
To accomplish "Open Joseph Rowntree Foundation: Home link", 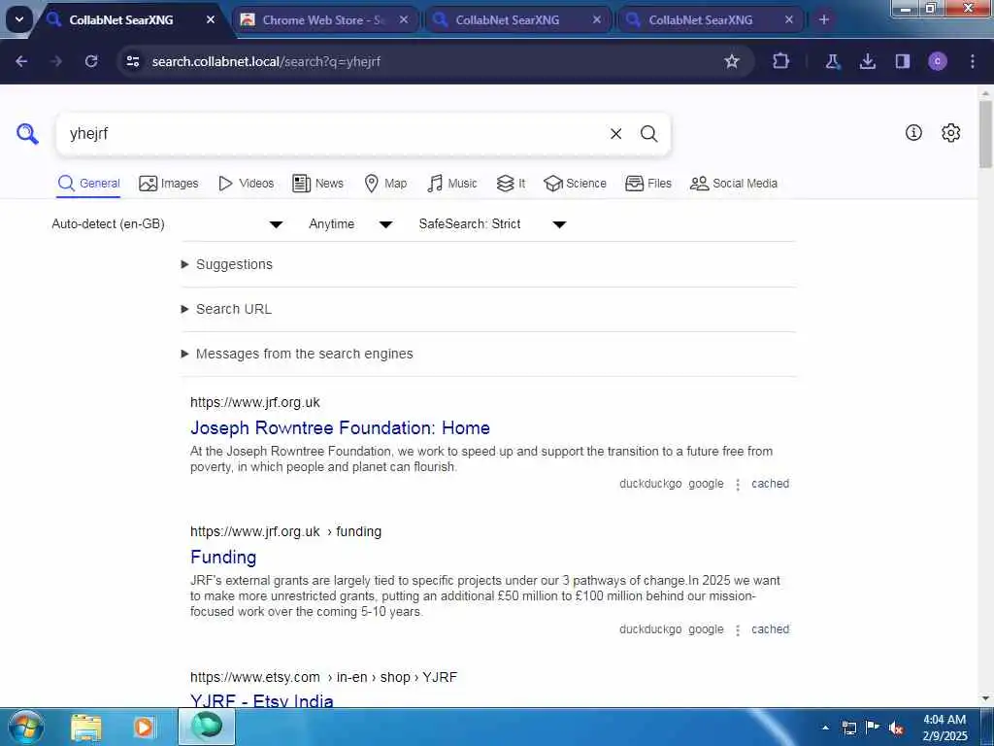I will [x=340, y=428].
